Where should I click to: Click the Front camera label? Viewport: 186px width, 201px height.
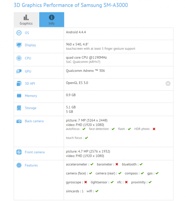point(35,152)
